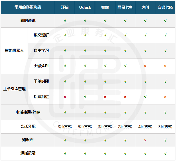Click the check mark for 网易七鱼 开放API
This screenshot has width=176, height=161.
[125, 66]
